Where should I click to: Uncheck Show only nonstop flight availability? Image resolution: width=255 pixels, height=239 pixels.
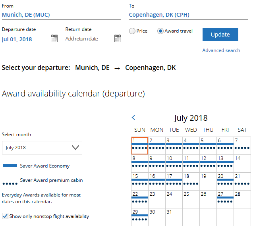pos(5,216)
